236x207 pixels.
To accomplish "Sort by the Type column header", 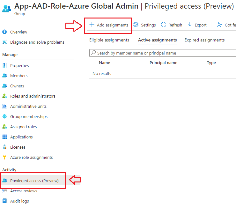I will [211, 63].
